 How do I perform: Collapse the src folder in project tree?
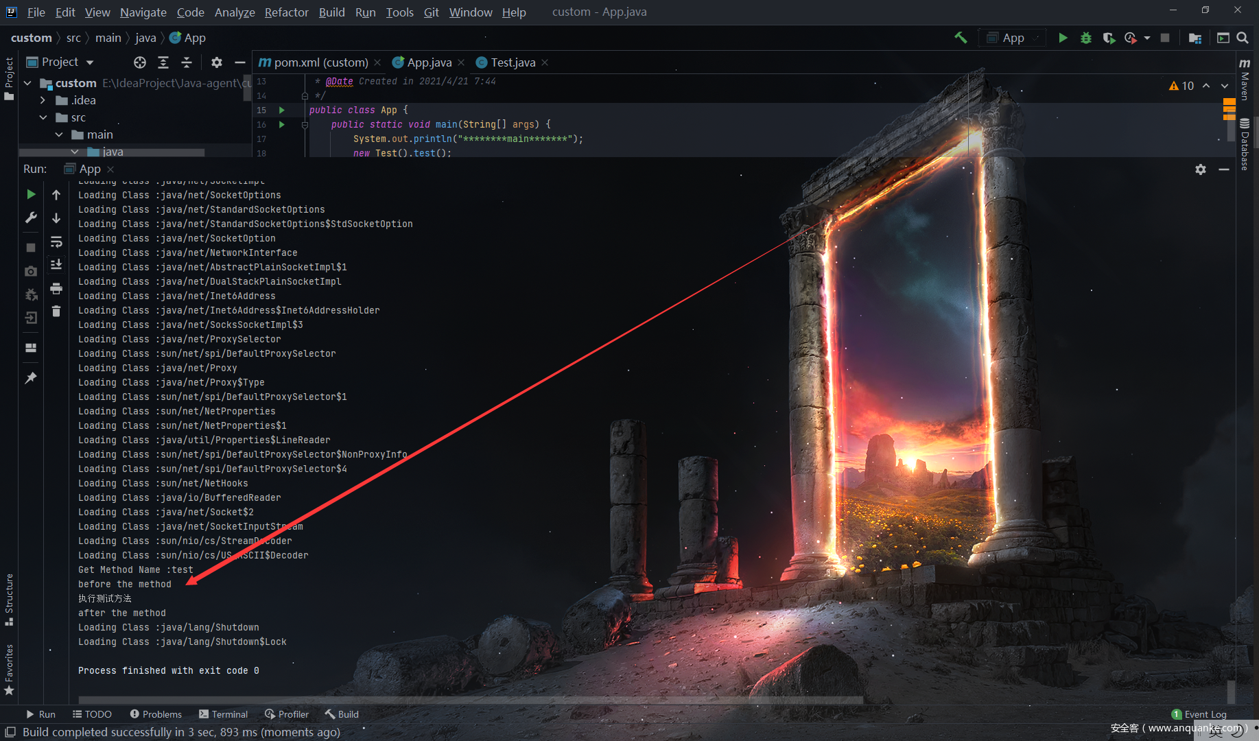point(43,117)
